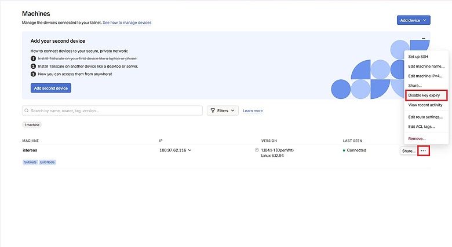Click the VERSION column header
The height and width of the screenshot is (247, 452).
pos(269,141)
